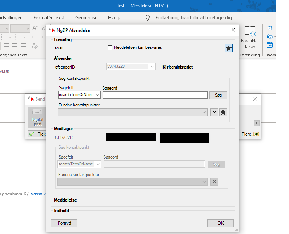Close the Send window behind dialog

pos(255,99)
